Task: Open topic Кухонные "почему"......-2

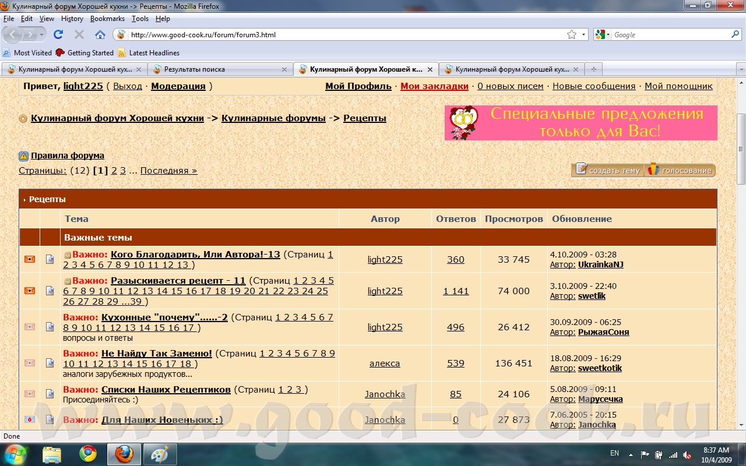Action: pos(164,317)
